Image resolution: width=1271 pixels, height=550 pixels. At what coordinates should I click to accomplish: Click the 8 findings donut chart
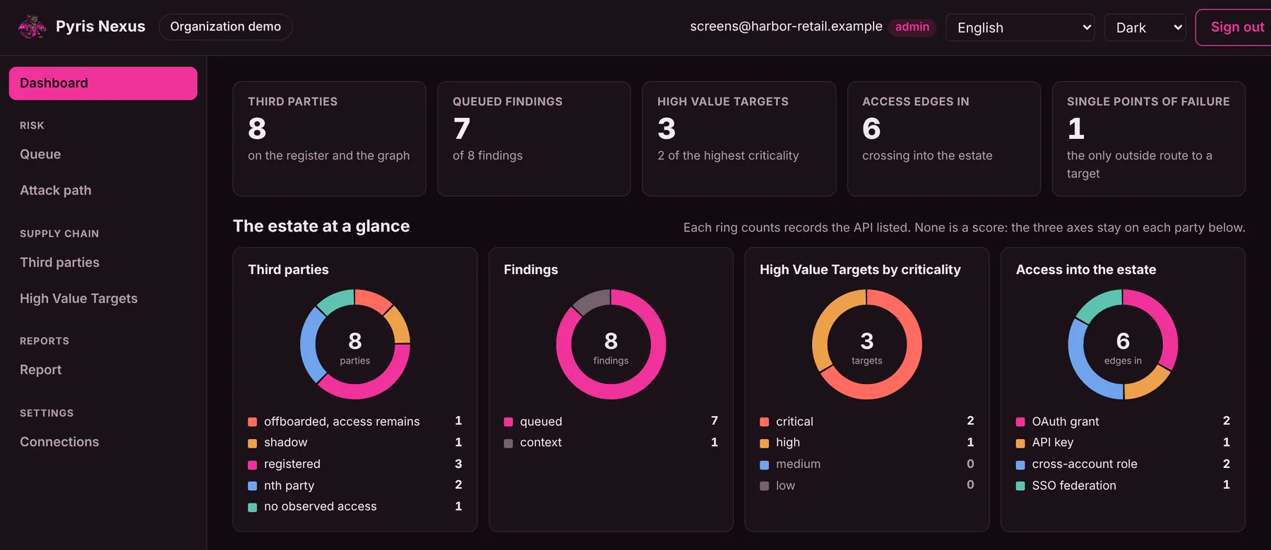pos(611,344)
